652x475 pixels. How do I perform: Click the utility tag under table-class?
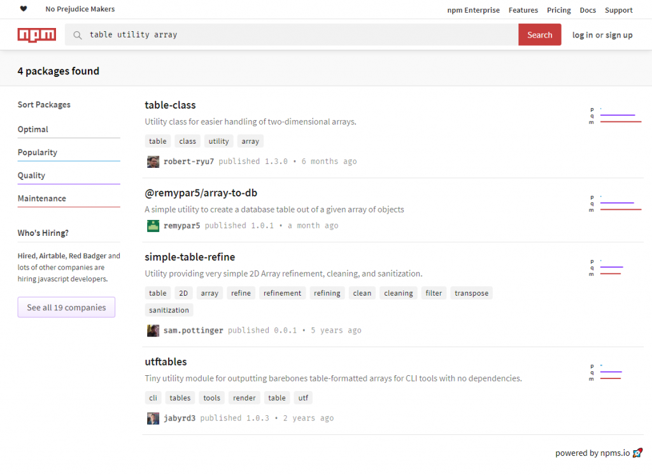219,141
